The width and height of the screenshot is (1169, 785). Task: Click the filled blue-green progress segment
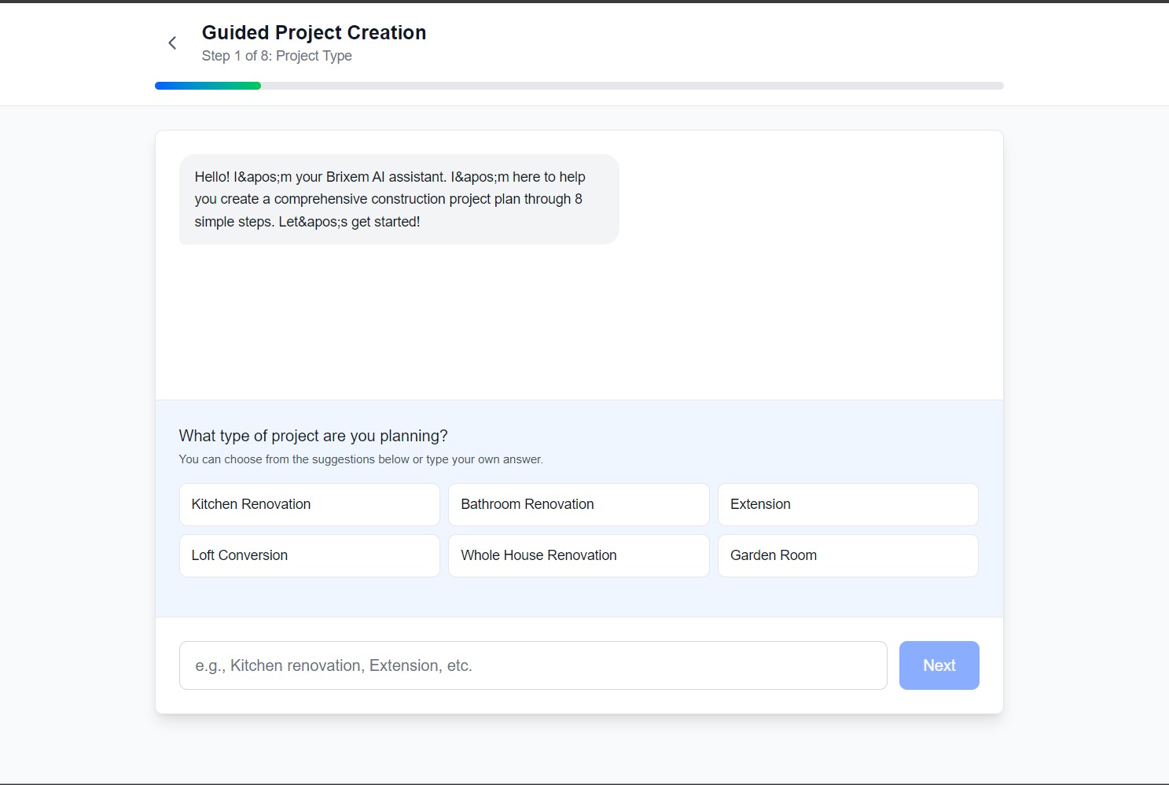click(x=208, y=86)
